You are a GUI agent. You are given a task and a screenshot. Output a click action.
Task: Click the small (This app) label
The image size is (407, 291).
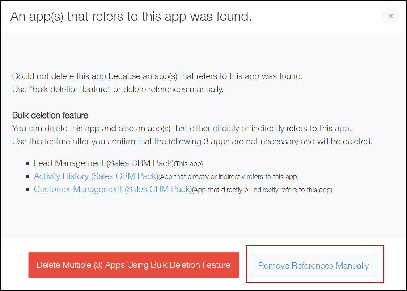pos(188,164)
